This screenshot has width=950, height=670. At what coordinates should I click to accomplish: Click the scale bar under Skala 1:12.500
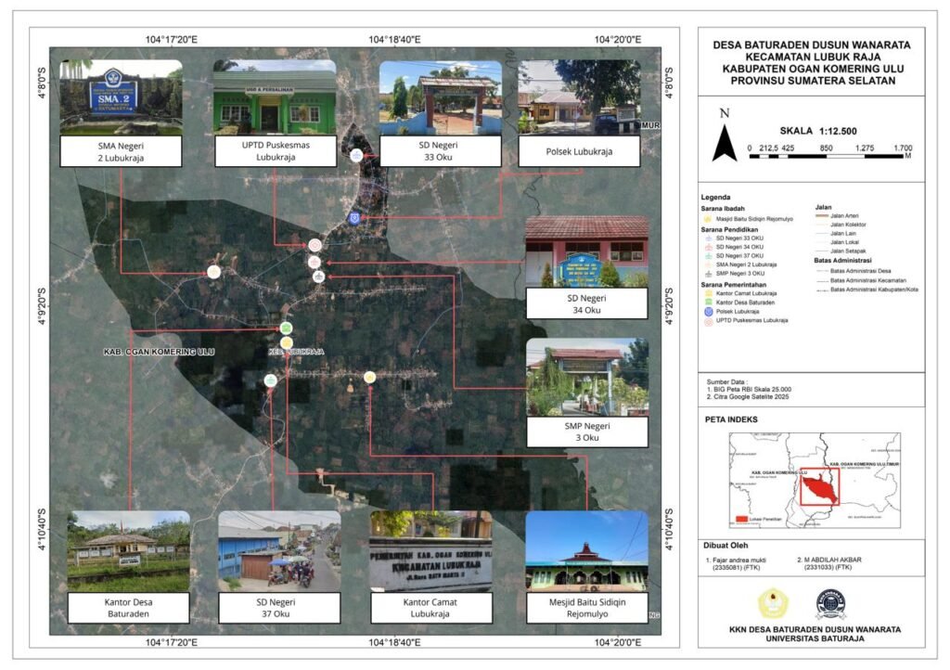click(829, 156)
